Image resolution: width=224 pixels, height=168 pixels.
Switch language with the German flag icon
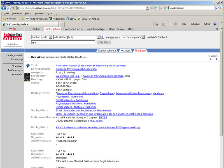click(x=11, y=29)
